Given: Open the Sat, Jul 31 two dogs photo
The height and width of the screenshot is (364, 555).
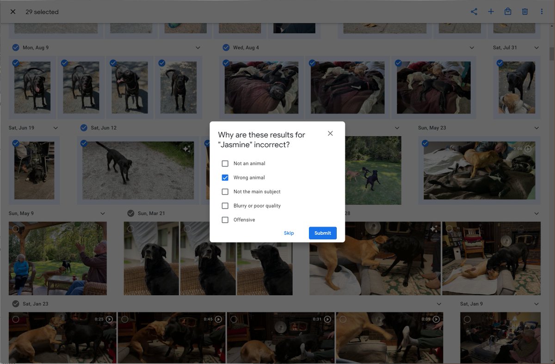Looking at the screenshot, I should 517,88.
